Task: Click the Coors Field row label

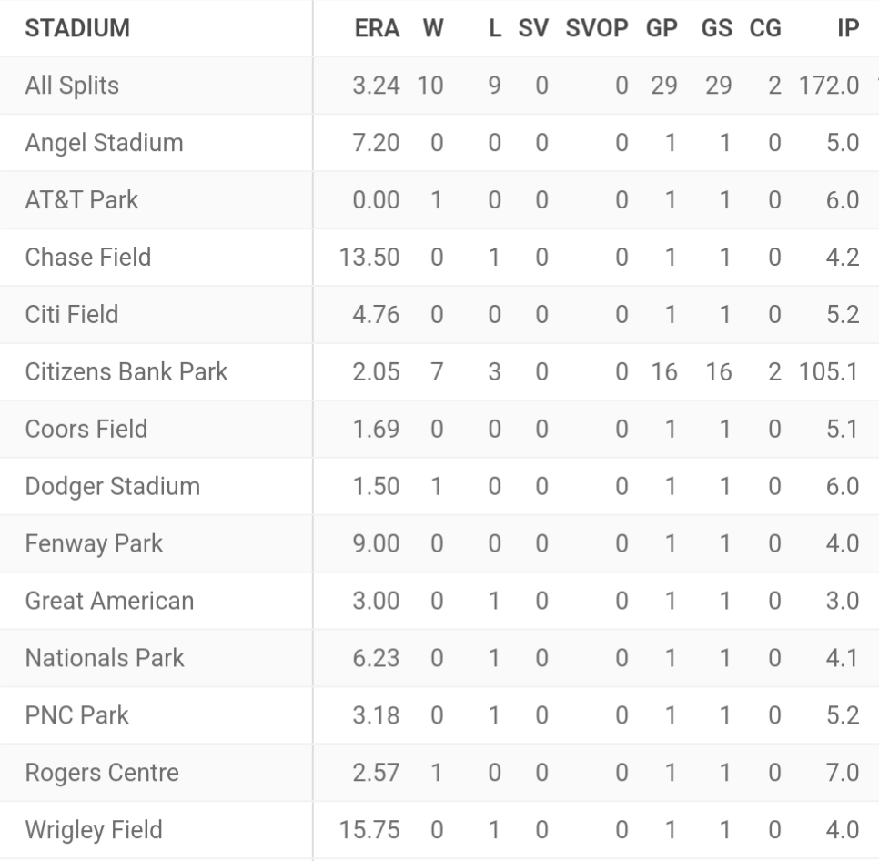Action: pos(86,429)
